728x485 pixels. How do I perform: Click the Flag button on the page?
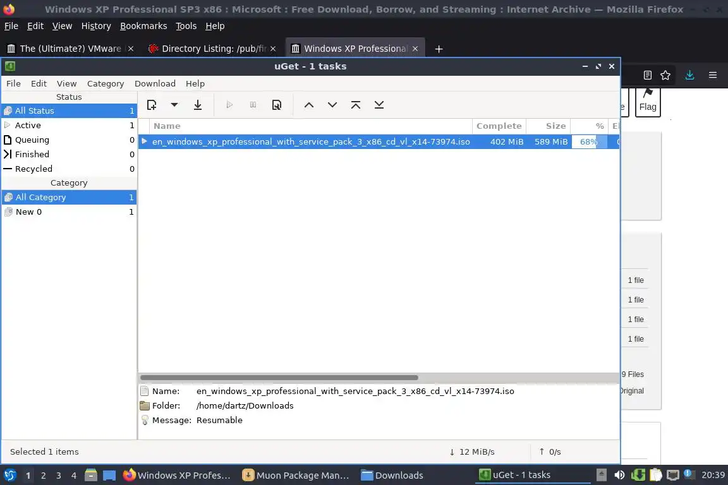(x=648, y=102)
